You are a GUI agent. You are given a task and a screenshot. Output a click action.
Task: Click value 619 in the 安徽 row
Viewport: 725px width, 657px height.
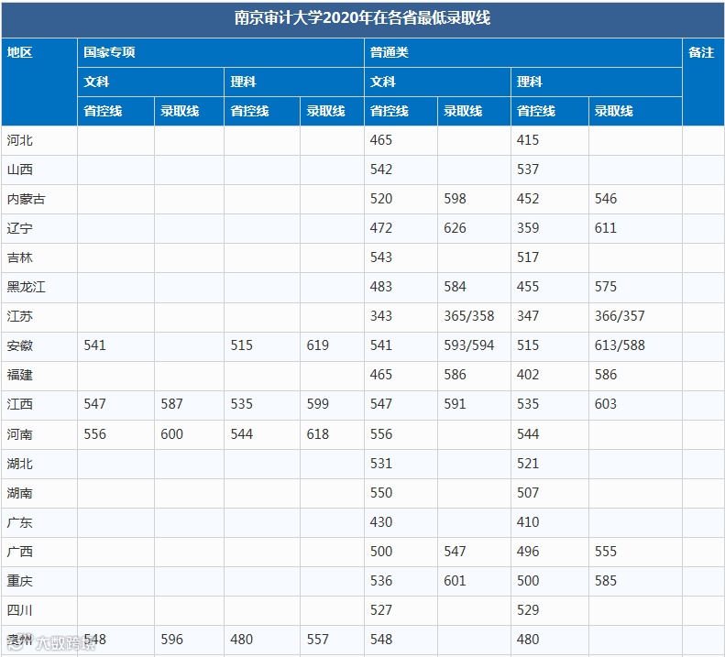click(x=318, y=345)
